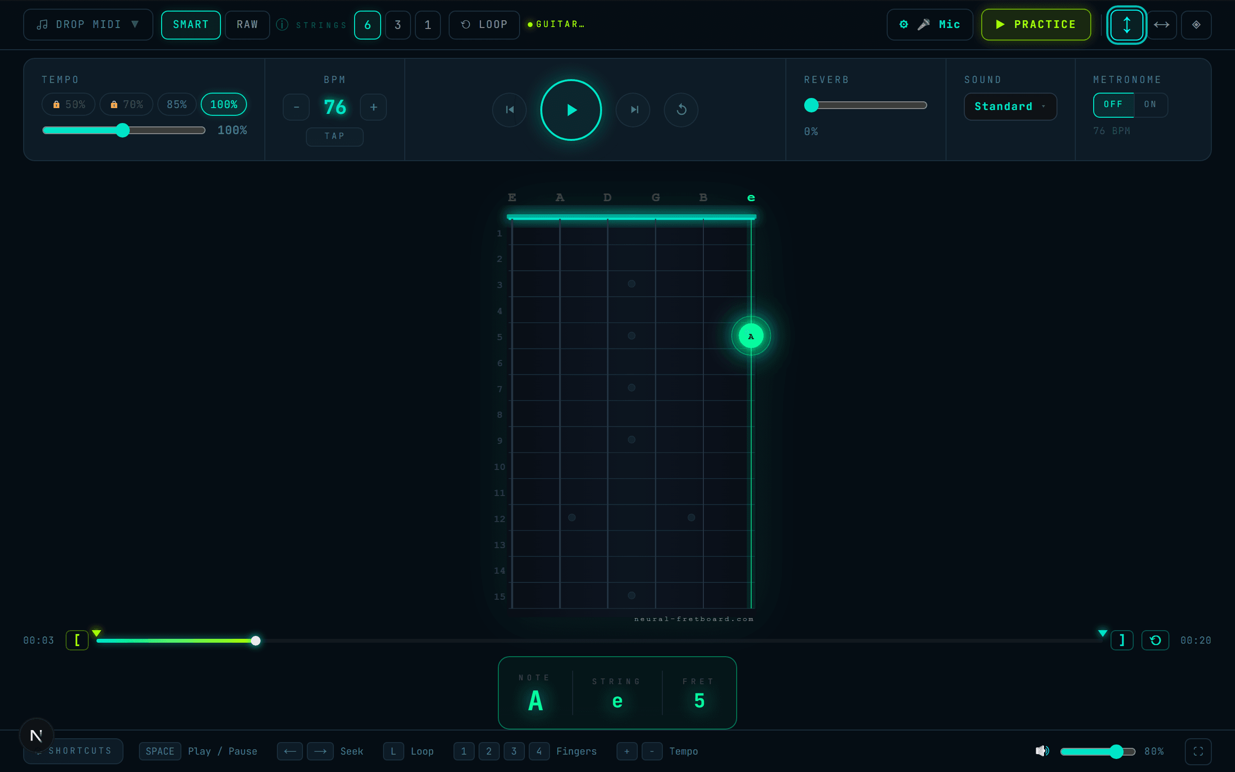
Task: Click the restart playback icon
Action: [681, 110]
